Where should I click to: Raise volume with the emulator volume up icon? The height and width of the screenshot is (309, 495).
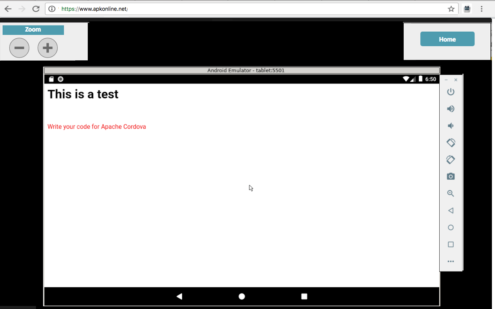pos(451,109)
